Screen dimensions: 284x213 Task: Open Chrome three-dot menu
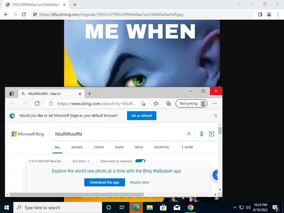click(278, 14)
